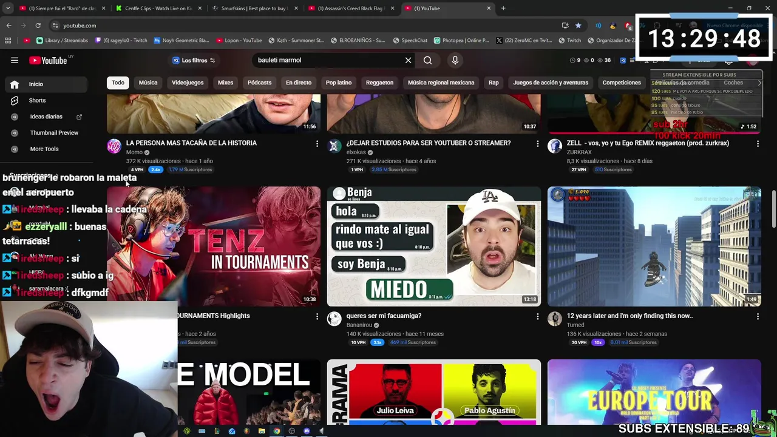The width and height of the screenshot is (777, 437).
Task: Switch to Assassin's Creed Black Flag tab
Action: pyautogui.click(x=350, y=8)
